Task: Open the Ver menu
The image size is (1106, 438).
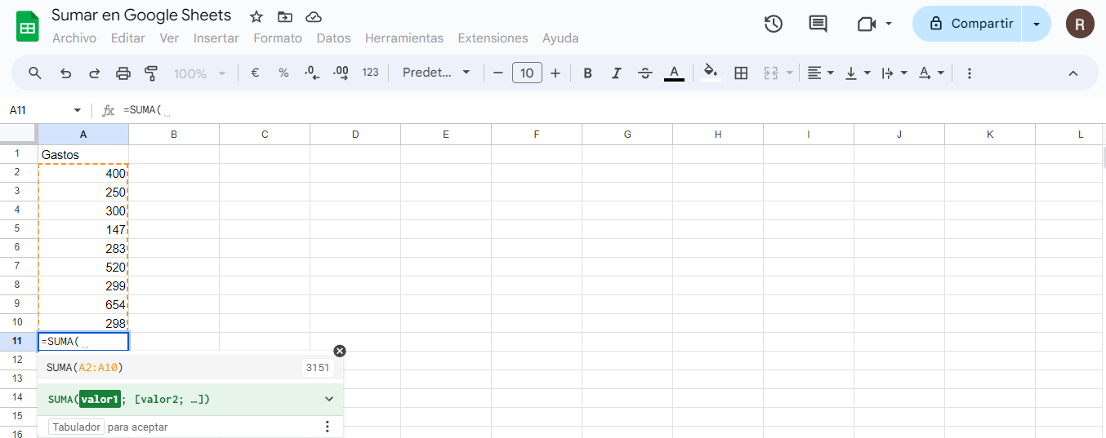Action: tap(169, 38)
